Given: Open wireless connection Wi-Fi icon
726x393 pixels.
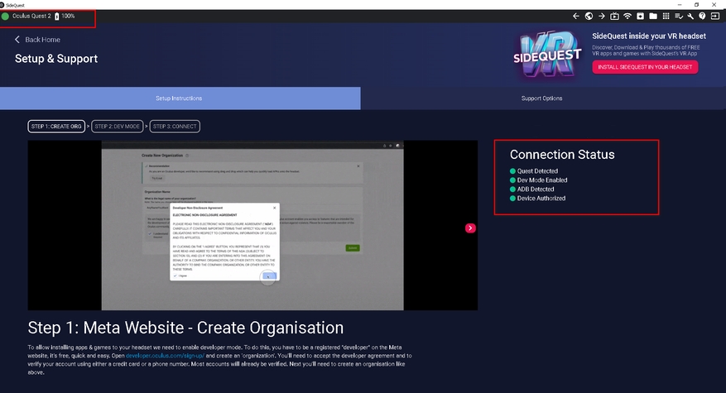Looking at the screenshot, I should (x=627, y=16).
